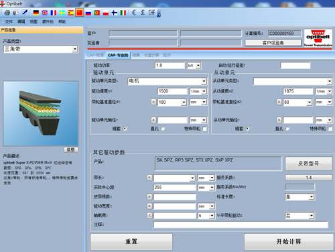
Task: Switch language with the Russian flag
Action: (88, 13)
